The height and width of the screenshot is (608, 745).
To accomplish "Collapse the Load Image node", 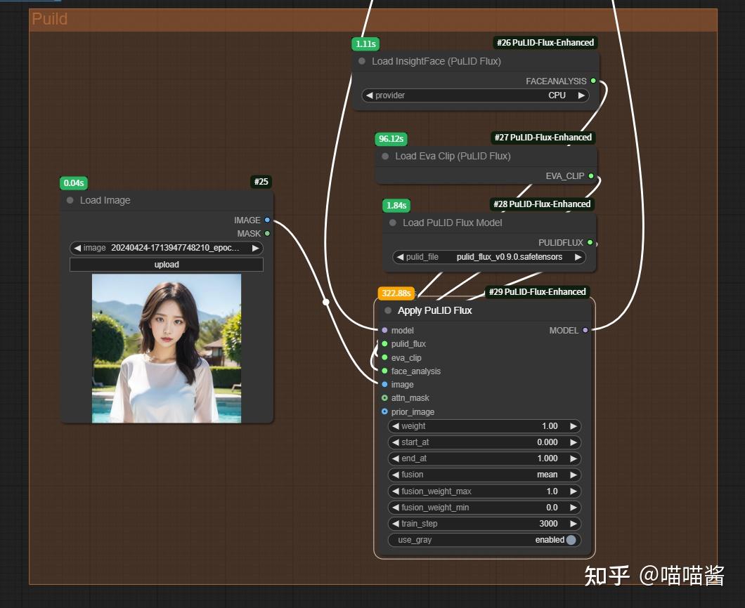I will click(70, 200).
